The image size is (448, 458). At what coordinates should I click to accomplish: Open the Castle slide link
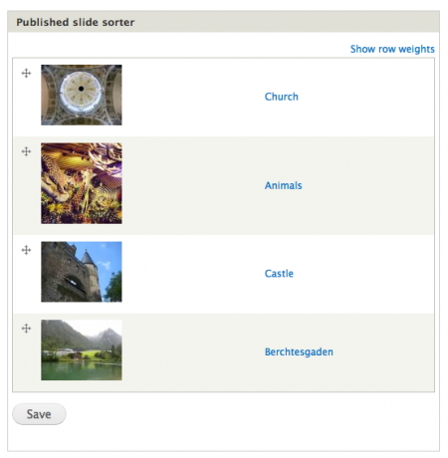pos(279,274)
